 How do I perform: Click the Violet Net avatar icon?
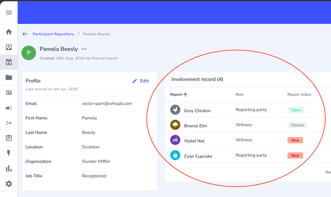coord(175,140)
